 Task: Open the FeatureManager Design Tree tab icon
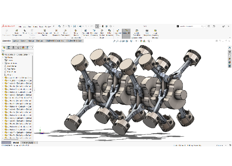coord(4,48)
